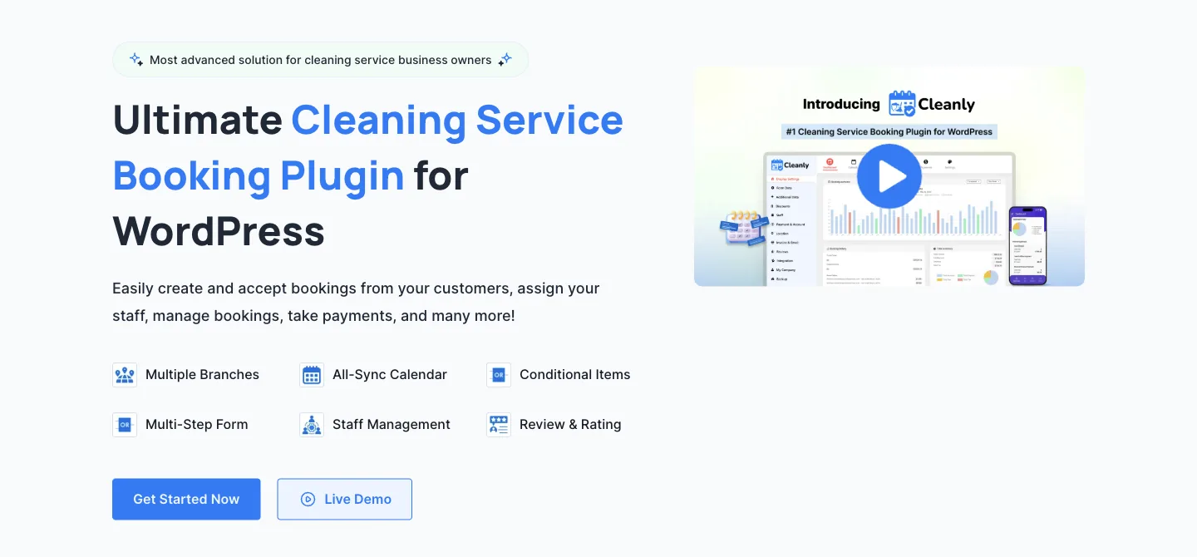This screenshot has height=557, width=1197.
Task: Click the 'Most advanced solution' badge text
Action: pyautogui.click(x=320, y=60)
